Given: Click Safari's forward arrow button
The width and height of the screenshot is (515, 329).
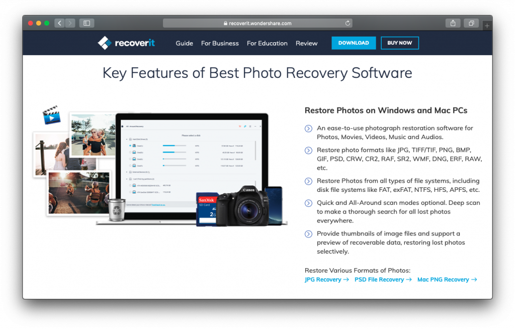Looking at the screenshot, I should pyautogui.click(x=70, y=23).
